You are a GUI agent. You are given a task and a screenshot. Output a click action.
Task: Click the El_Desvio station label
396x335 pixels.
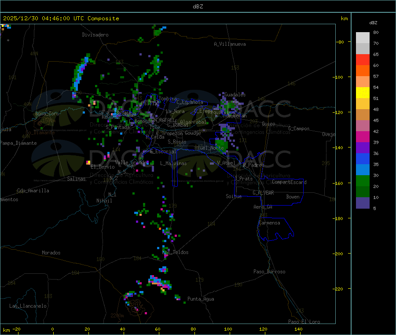103,167
